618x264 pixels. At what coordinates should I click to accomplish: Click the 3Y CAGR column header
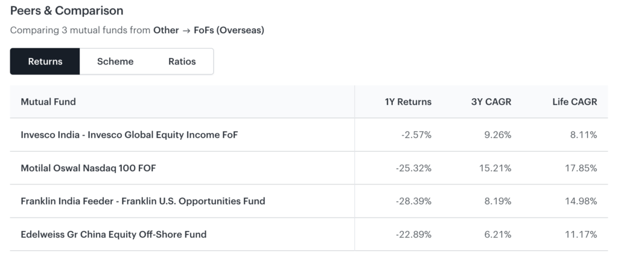[491, 102]
